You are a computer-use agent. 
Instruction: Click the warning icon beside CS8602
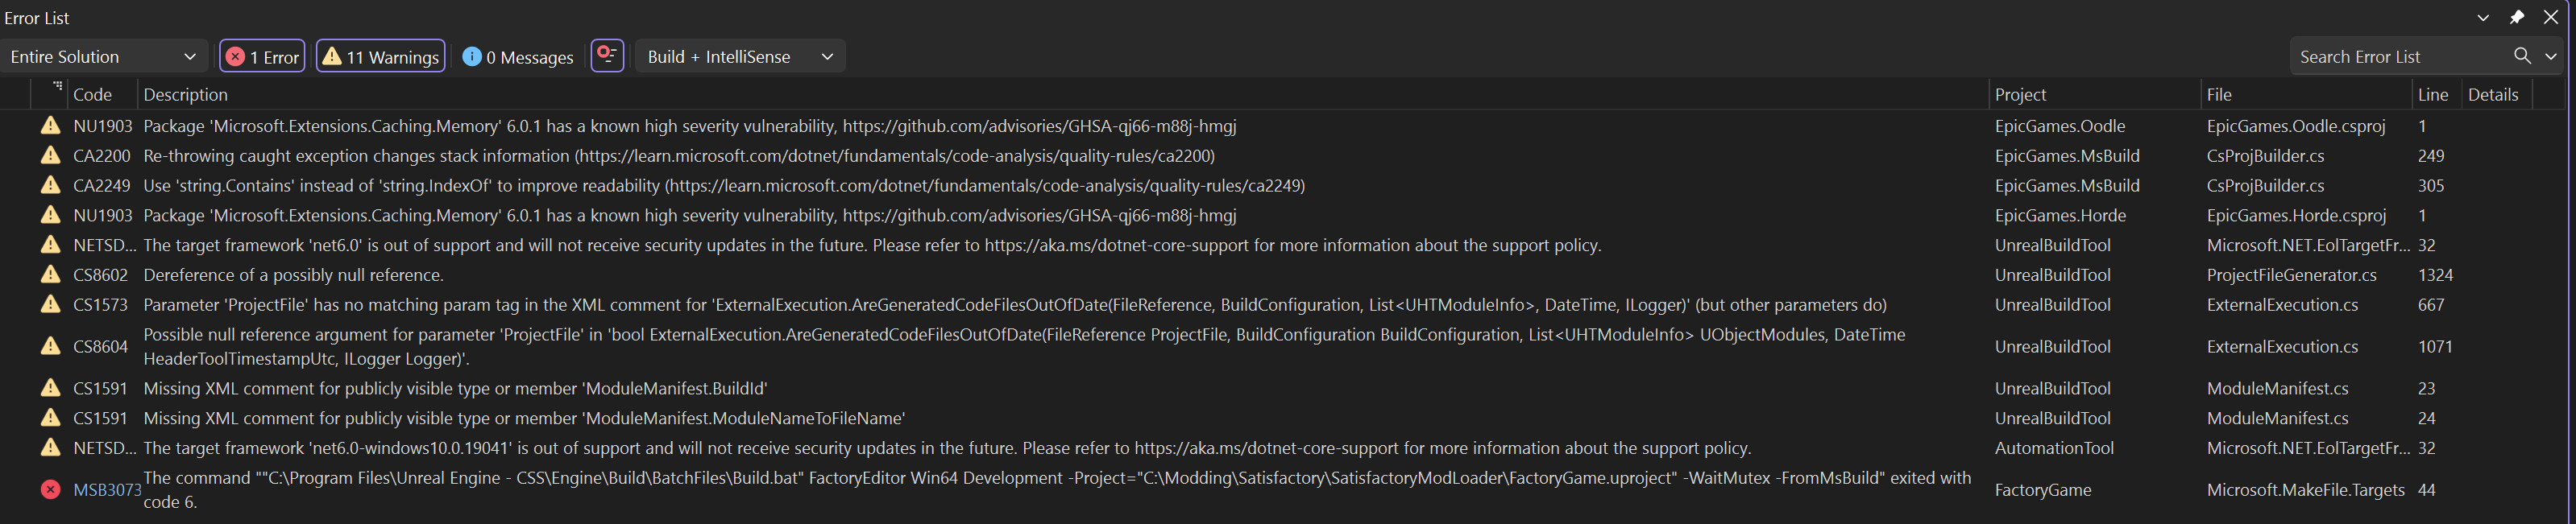pyautogui.click(x=50, y=274)
